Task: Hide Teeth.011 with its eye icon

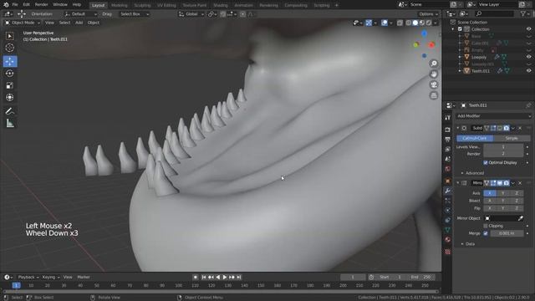Action: pos(528,70)
